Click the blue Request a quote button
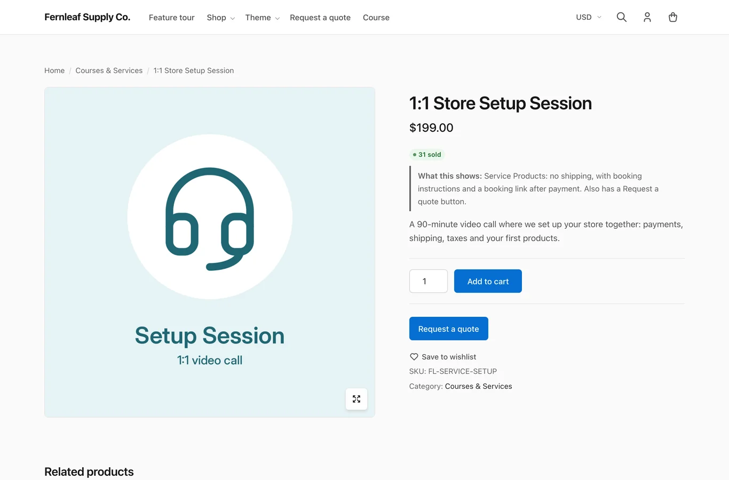 click(449, 329)
